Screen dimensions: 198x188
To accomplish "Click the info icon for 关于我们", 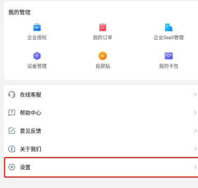I will click(12, 149).
